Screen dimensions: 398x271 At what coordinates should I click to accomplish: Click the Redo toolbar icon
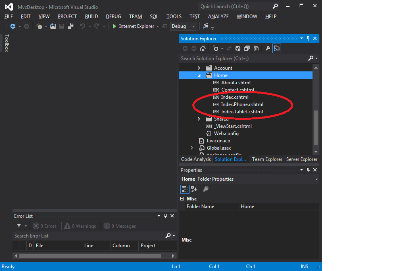coord(97,26)
